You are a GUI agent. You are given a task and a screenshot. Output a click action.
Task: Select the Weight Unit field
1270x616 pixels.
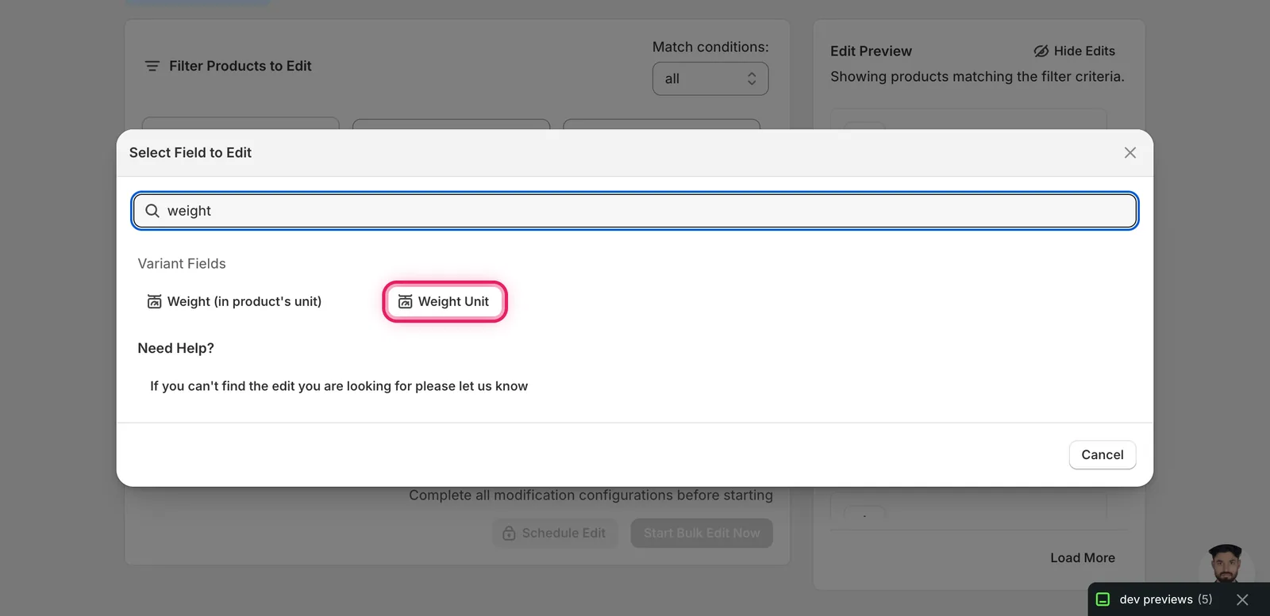click(444, 301)
